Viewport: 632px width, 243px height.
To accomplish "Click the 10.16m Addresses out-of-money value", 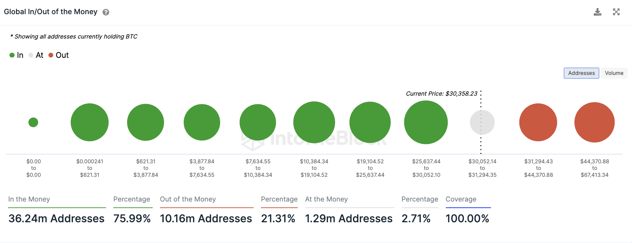I will click(x=206, y=219).
